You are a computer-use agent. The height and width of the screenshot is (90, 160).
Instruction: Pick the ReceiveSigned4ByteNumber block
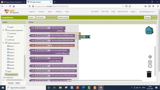(x=52, y=45)
